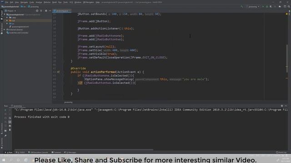Click the yellow inspection indicator at editor top-right
The image size is (291, 163).
coord(287,14)
